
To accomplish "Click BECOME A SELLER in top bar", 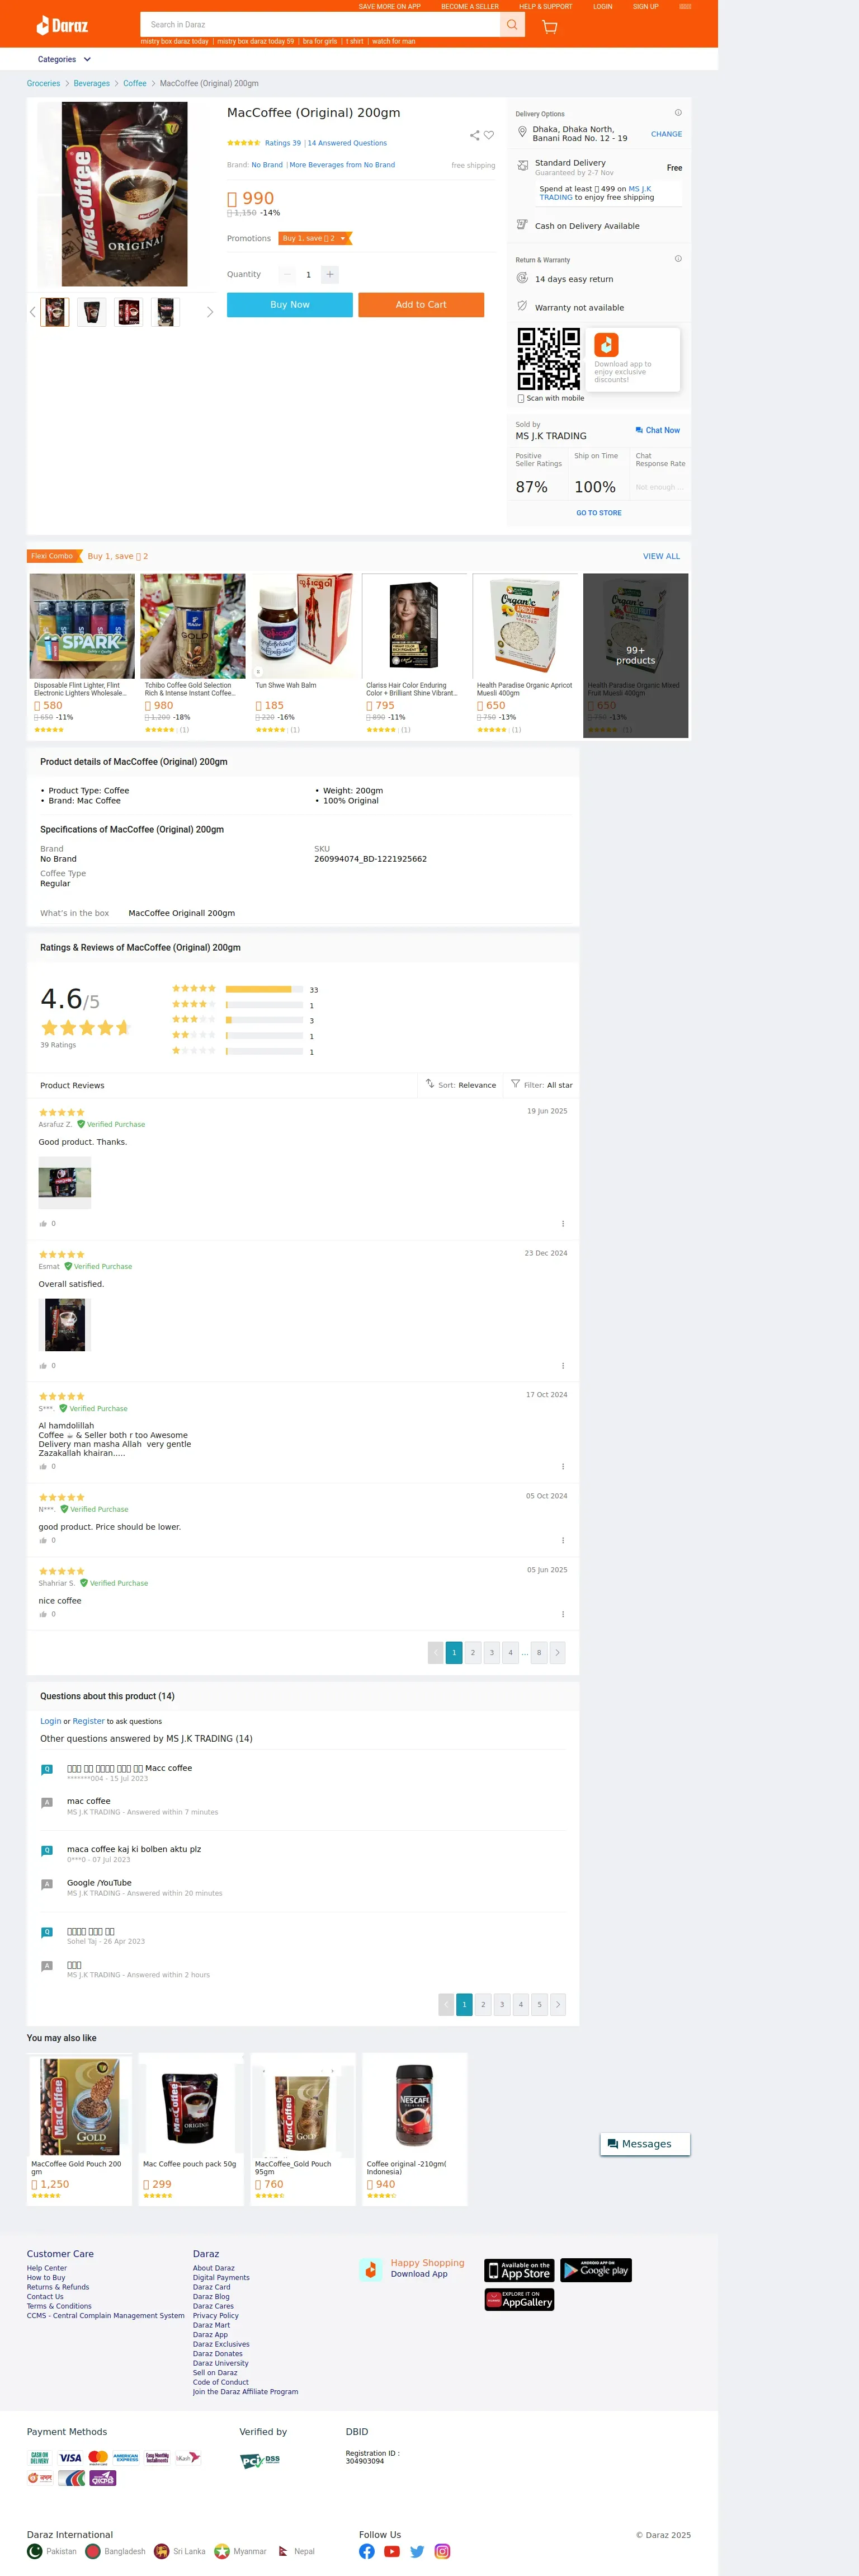I will tap(470, 6).
